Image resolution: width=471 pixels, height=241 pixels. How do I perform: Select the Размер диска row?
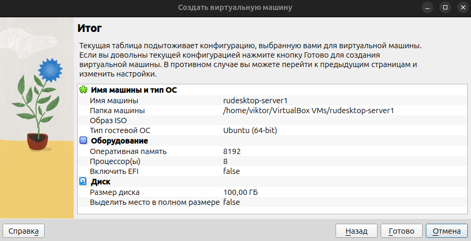[x=114, y=192]
